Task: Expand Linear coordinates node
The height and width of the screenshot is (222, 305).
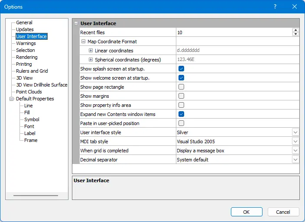Action: click(91, 51)
